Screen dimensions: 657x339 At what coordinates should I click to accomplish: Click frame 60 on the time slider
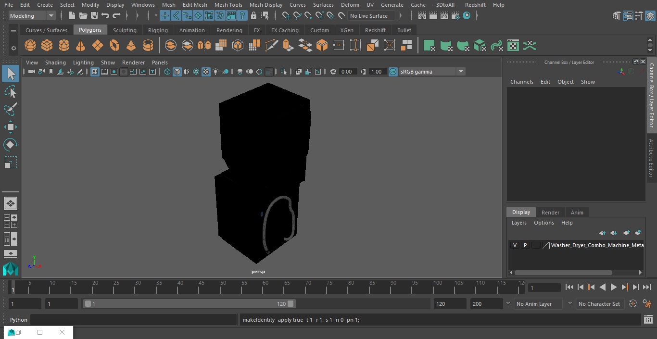click(265, 287)
